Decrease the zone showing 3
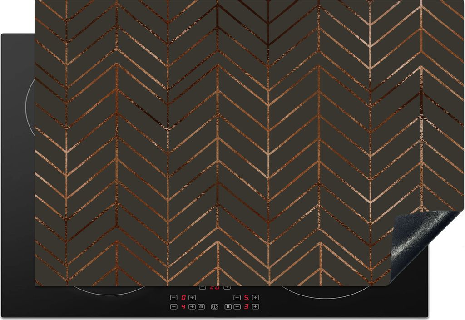The height and width of the screenshot is (320, 465). 237,307
